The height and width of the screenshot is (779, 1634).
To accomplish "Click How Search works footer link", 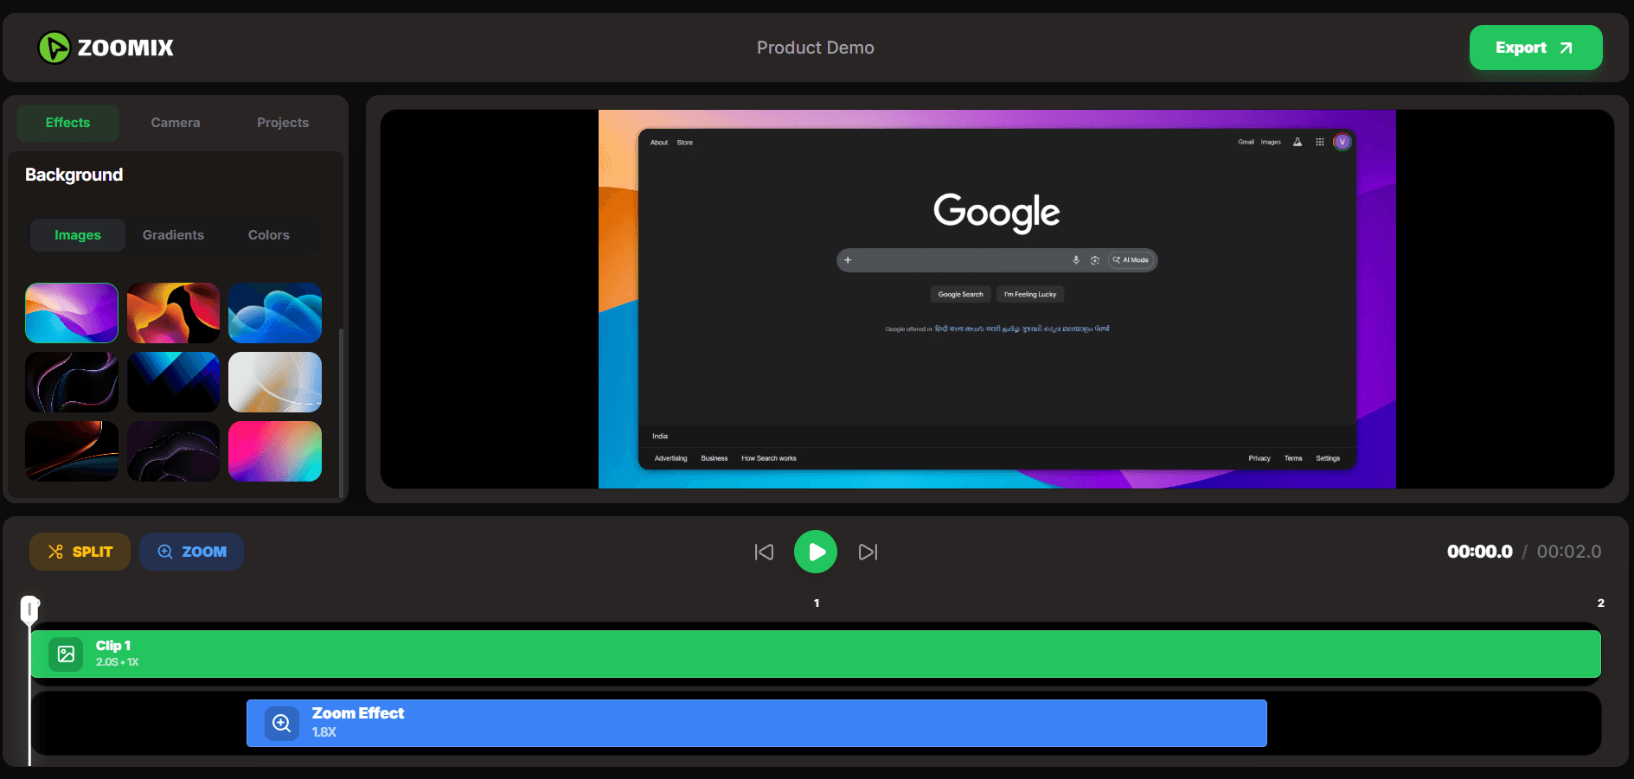I will [x=769, y=458].
